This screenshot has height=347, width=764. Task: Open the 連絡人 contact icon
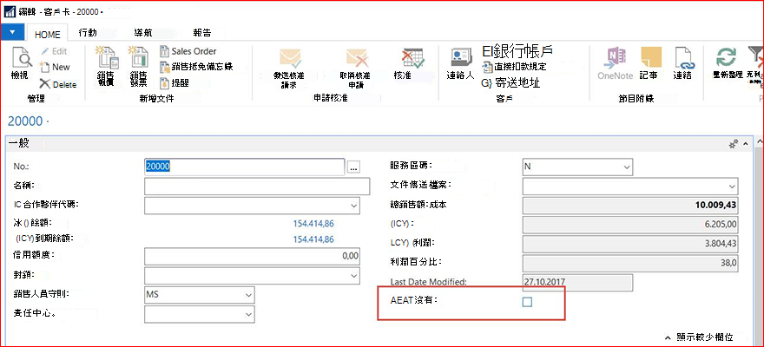pyautogui.click(x=460, y=58)
